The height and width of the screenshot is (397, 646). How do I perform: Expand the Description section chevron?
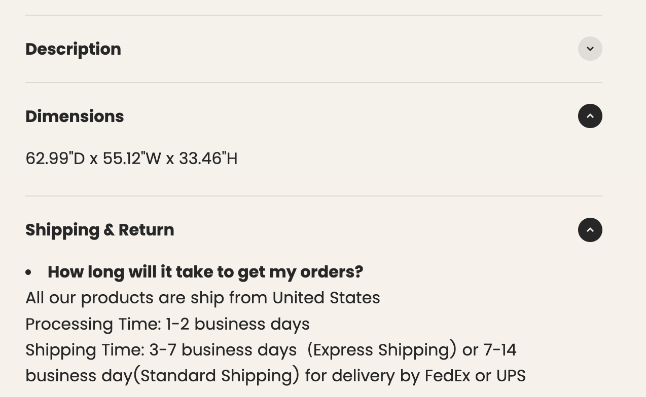(590, 49)
